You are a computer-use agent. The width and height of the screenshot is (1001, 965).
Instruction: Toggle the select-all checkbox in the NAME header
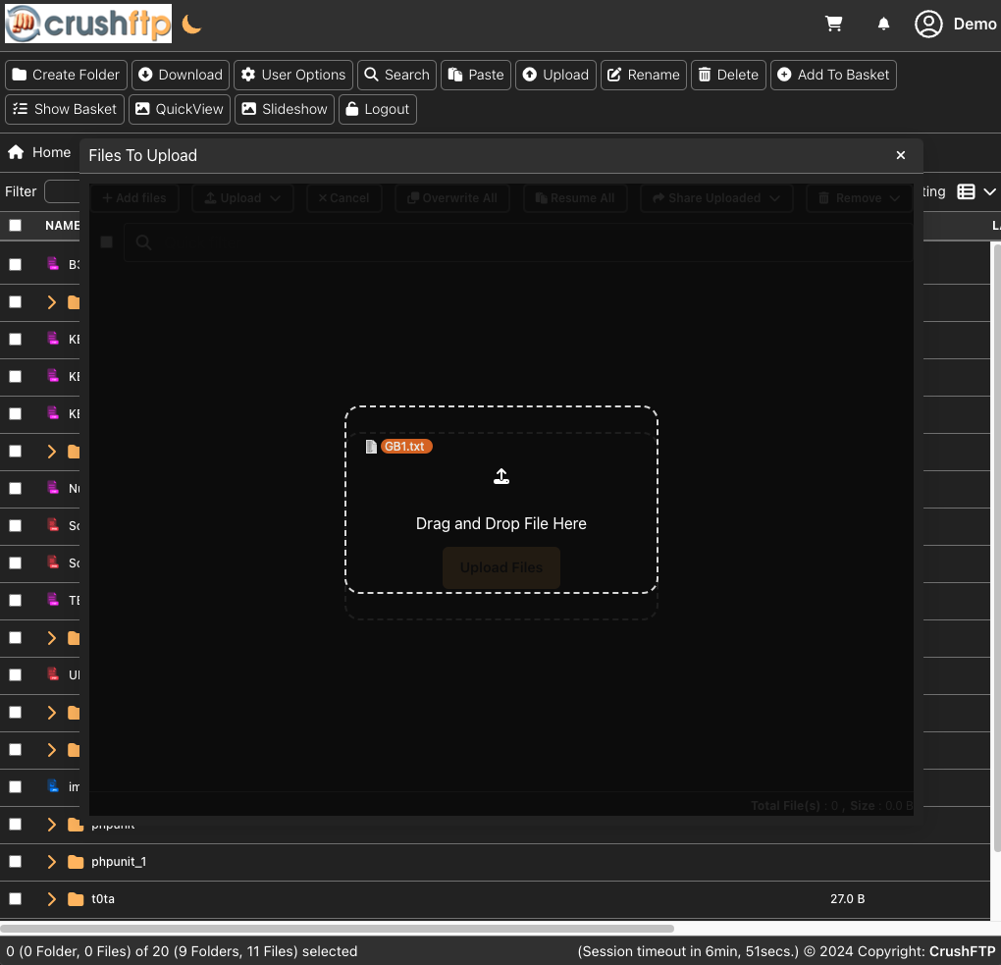(x=16, y=226)
